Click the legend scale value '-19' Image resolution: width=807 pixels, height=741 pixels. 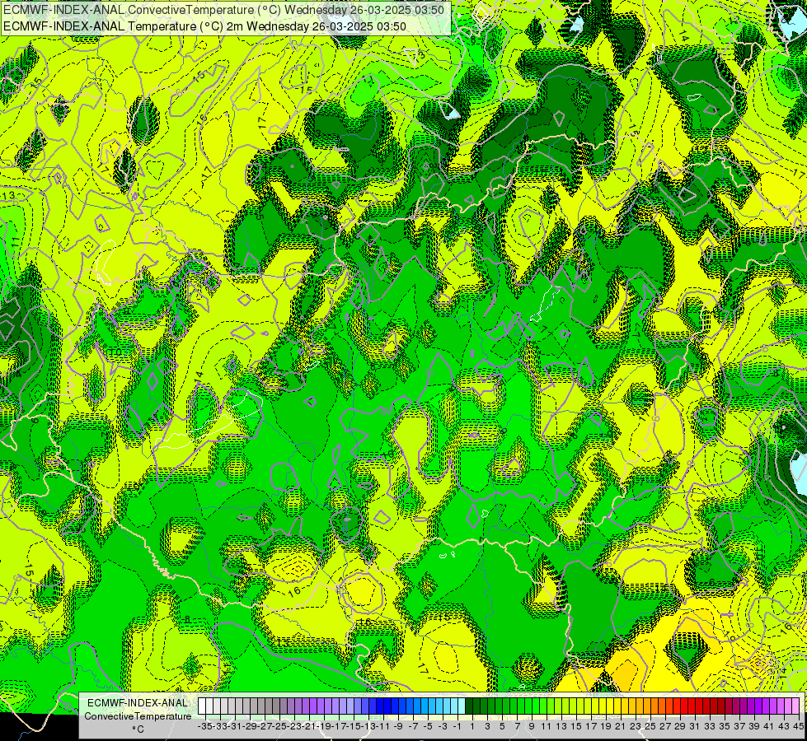324,727
